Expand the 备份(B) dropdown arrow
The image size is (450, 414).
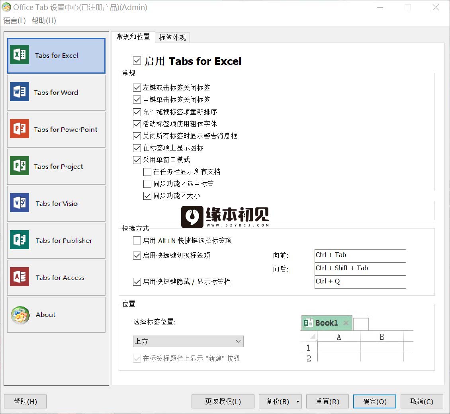click(x=297, y=401)
